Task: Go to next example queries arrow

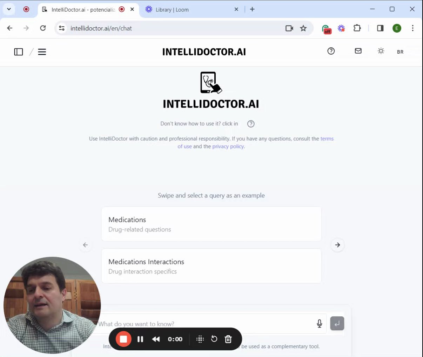Action: pyautogui.click(x=337, y=245)
